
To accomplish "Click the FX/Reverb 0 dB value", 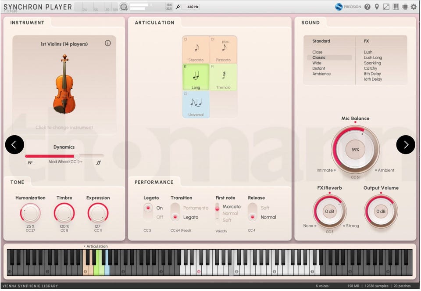I will click(329, 211).
